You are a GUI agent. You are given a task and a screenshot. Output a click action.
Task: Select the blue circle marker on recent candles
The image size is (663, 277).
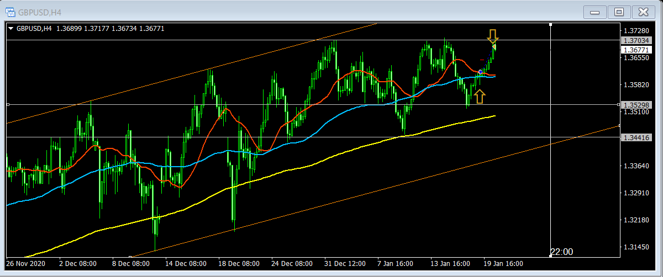pos(481,72)
